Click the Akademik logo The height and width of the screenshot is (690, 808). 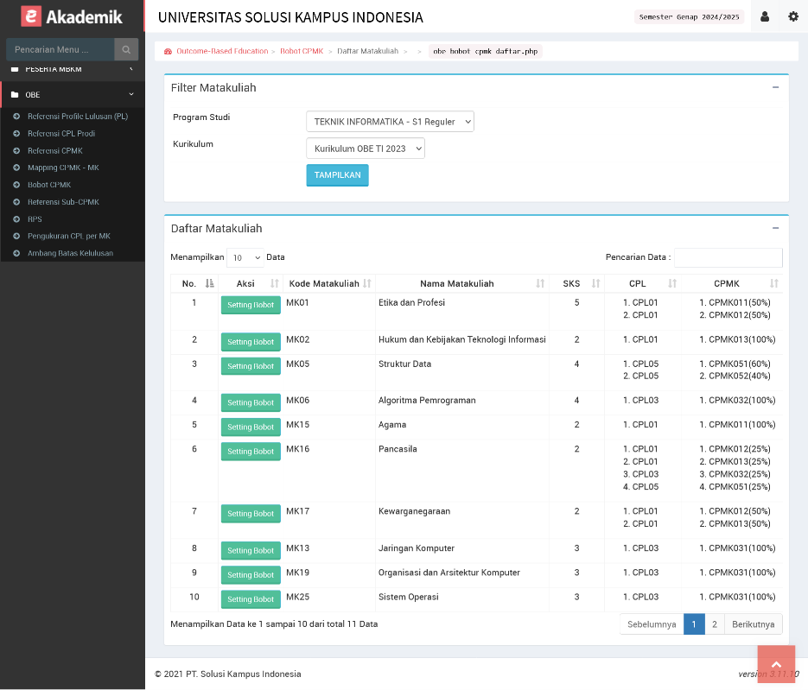[x=73, y=16]
